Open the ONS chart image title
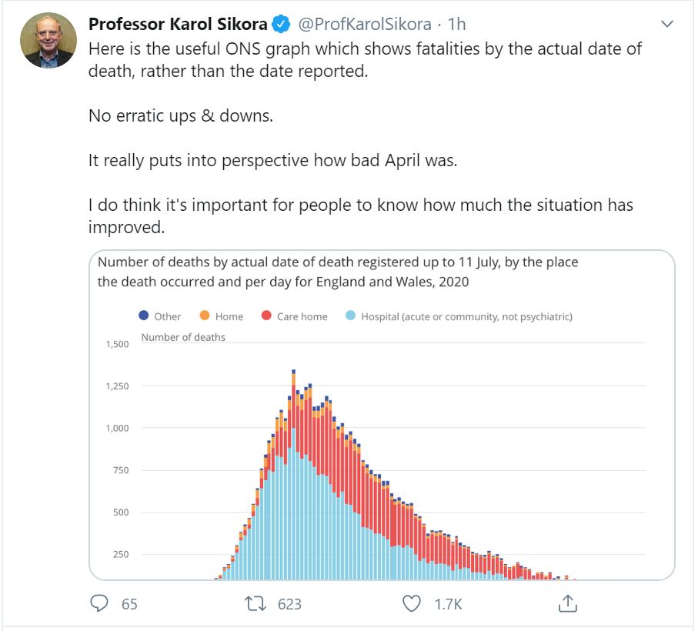Viewport: 698px width, 631px height. point(337,272)
